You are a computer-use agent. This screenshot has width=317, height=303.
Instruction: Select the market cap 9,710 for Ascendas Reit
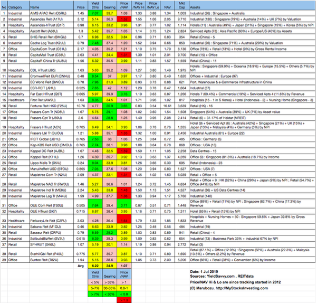tap(182, 19)
